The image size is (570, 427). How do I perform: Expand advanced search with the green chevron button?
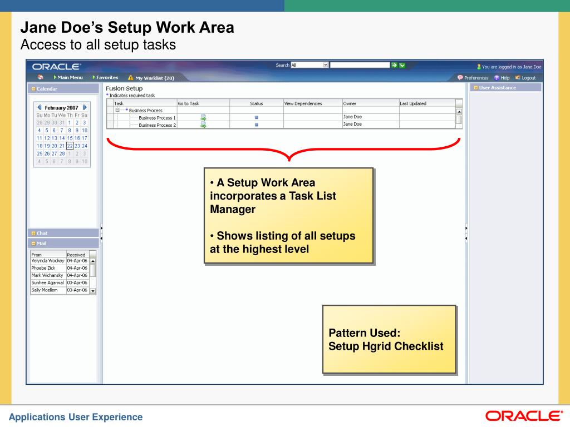402,65
